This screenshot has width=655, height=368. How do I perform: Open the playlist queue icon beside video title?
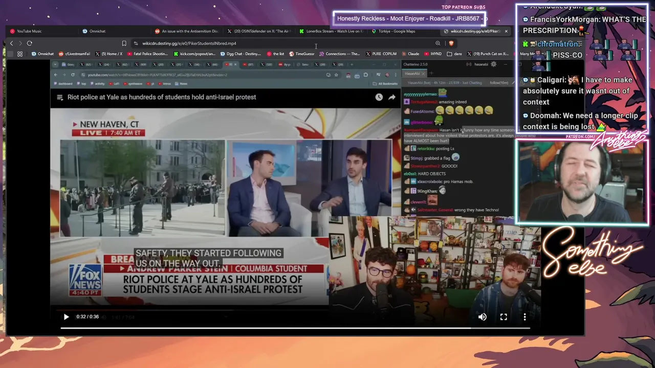pyautogui.click(x=60, y=97)
